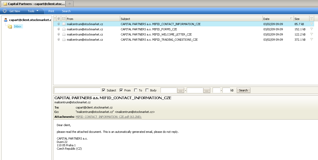The image size is (318, 160).
Task: Click the envelope icon on the Capital Partners tab
Action: tap(5, 4)
